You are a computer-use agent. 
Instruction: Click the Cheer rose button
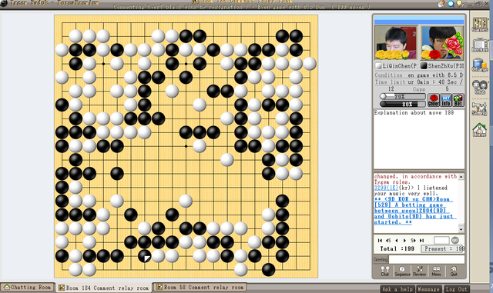433,100
